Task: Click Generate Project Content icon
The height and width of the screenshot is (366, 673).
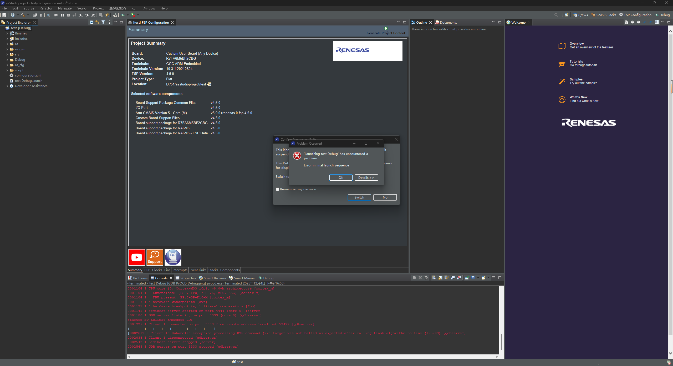Action: point(386,28)
